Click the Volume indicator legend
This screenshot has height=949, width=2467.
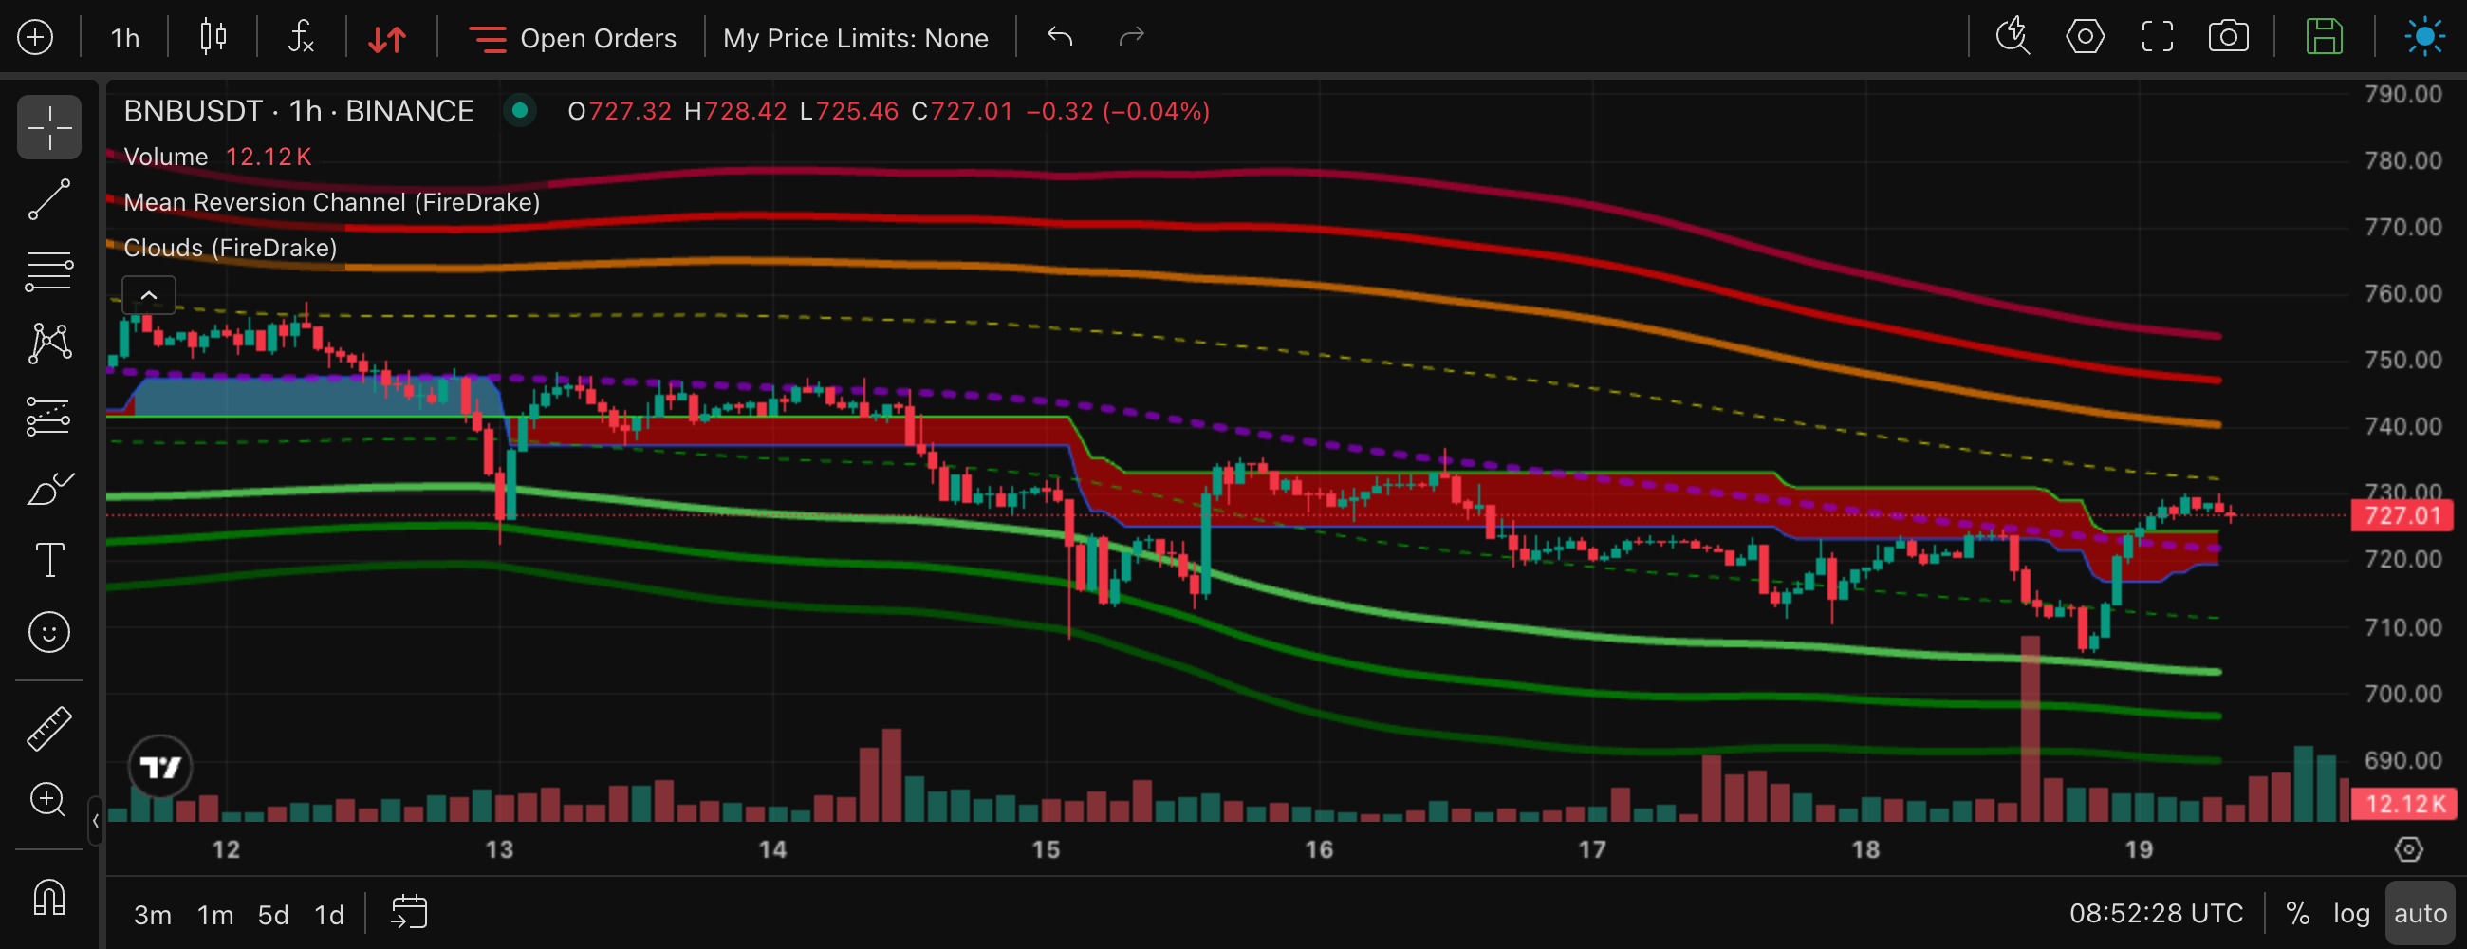166,157
